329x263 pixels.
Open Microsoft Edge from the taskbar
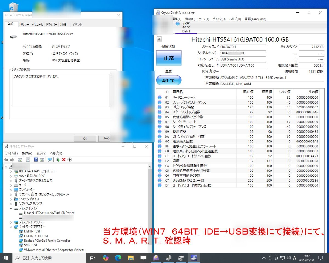tap(118, 258)
